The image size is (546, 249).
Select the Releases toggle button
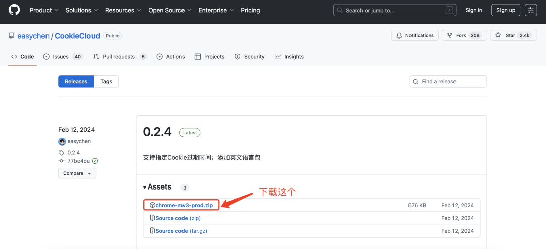[76, 81]
